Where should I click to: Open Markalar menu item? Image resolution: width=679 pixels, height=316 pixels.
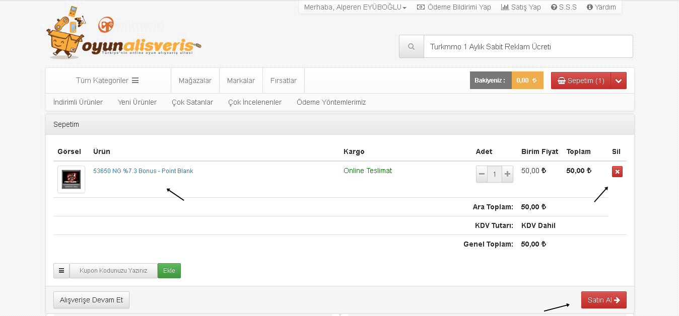(241, 81)
